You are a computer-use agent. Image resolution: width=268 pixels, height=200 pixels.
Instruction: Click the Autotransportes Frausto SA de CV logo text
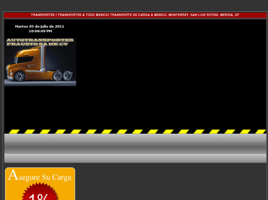40,42
